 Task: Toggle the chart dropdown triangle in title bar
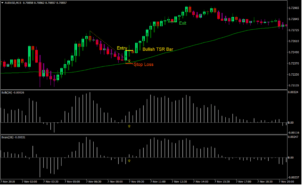pyautogui.click(x=2, y=2)
